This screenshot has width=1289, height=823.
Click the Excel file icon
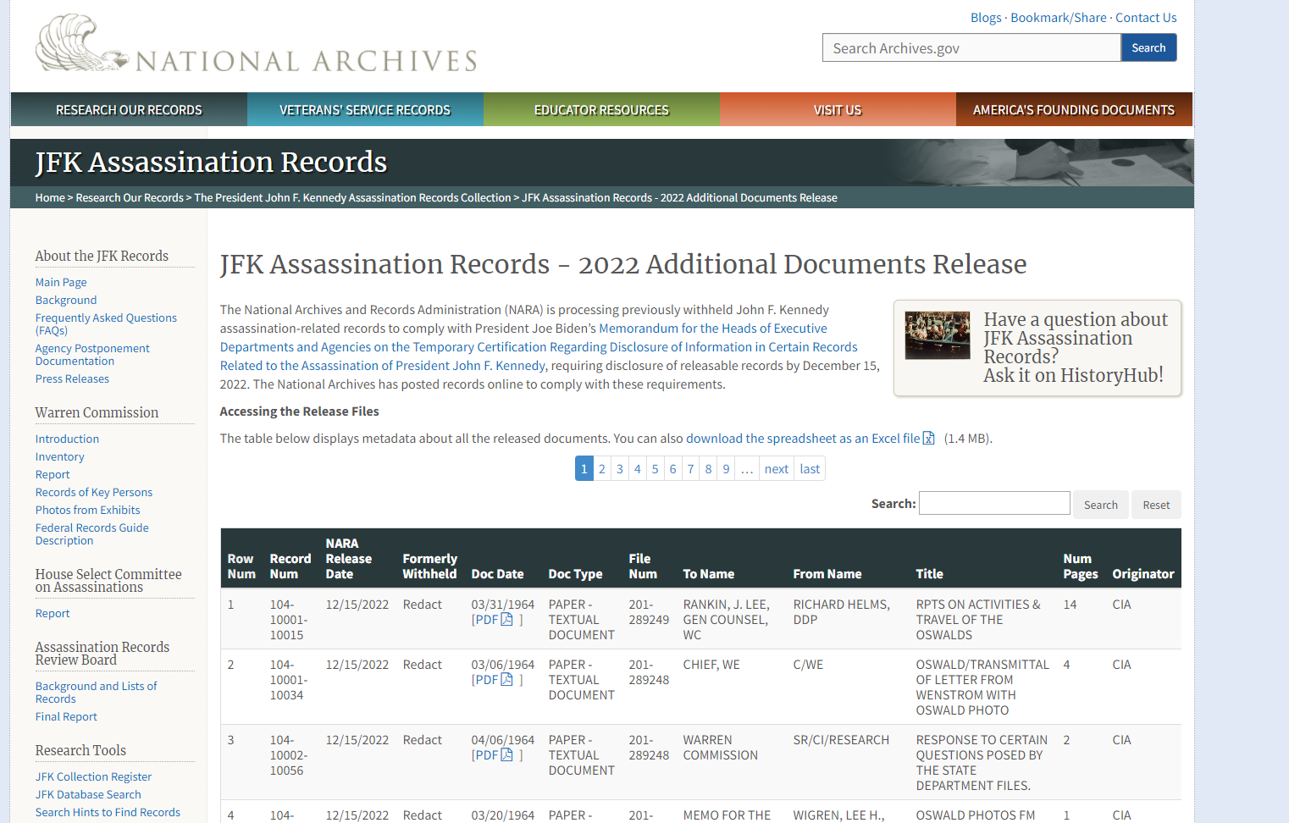(x=929, y=439)
